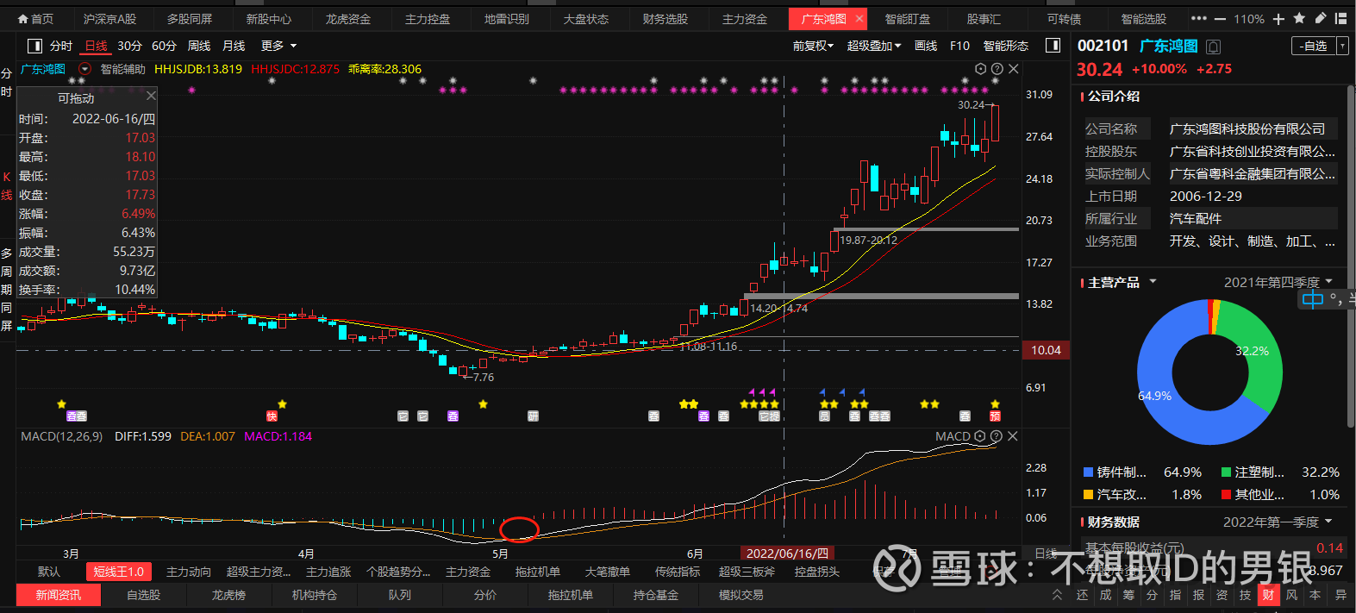Open F10 company info
Screen dimensions: 1356x613
coord(959,46)
